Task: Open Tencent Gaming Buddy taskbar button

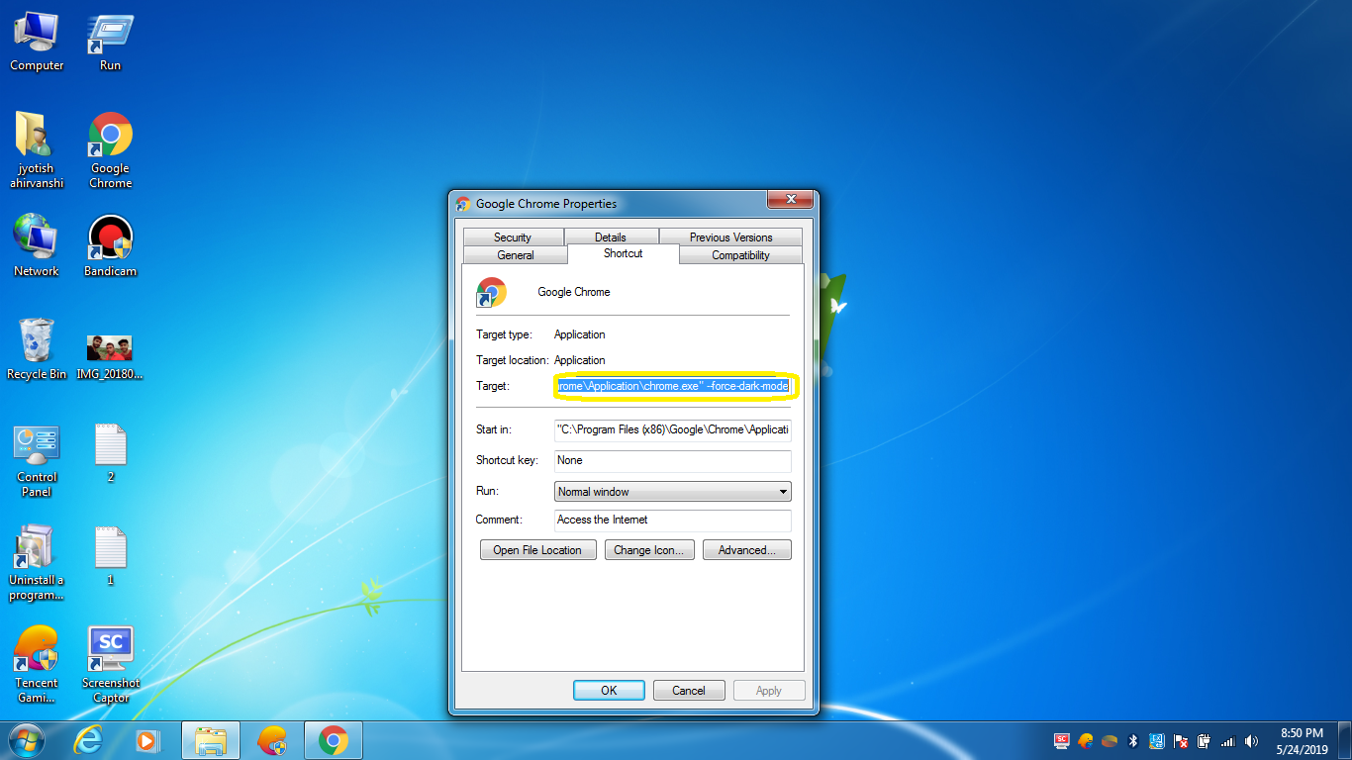Action: click(271, 740)
